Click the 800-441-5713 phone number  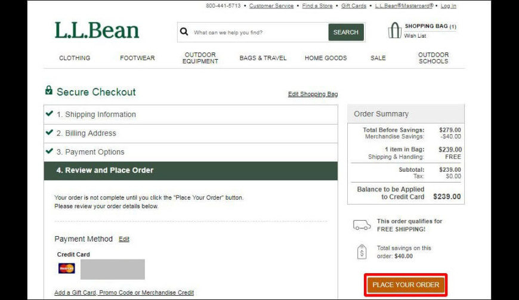click(x=223, y=6)
